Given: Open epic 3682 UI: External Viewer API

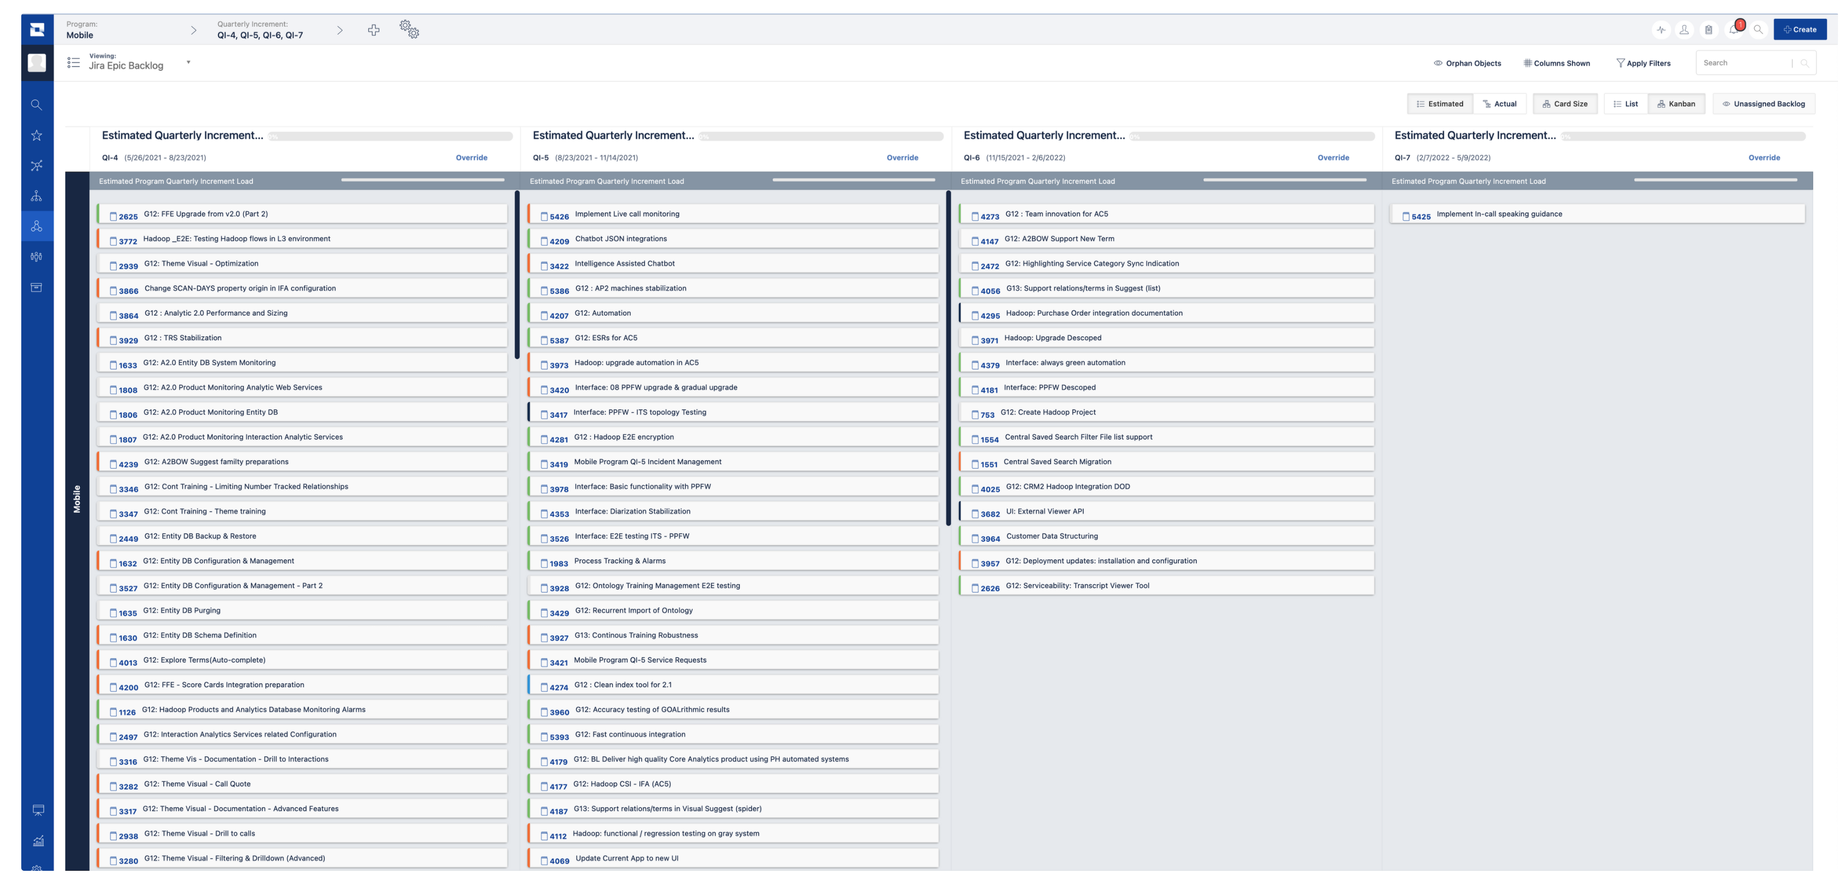Looking at the screenshot, I should tap(1166, 512).
